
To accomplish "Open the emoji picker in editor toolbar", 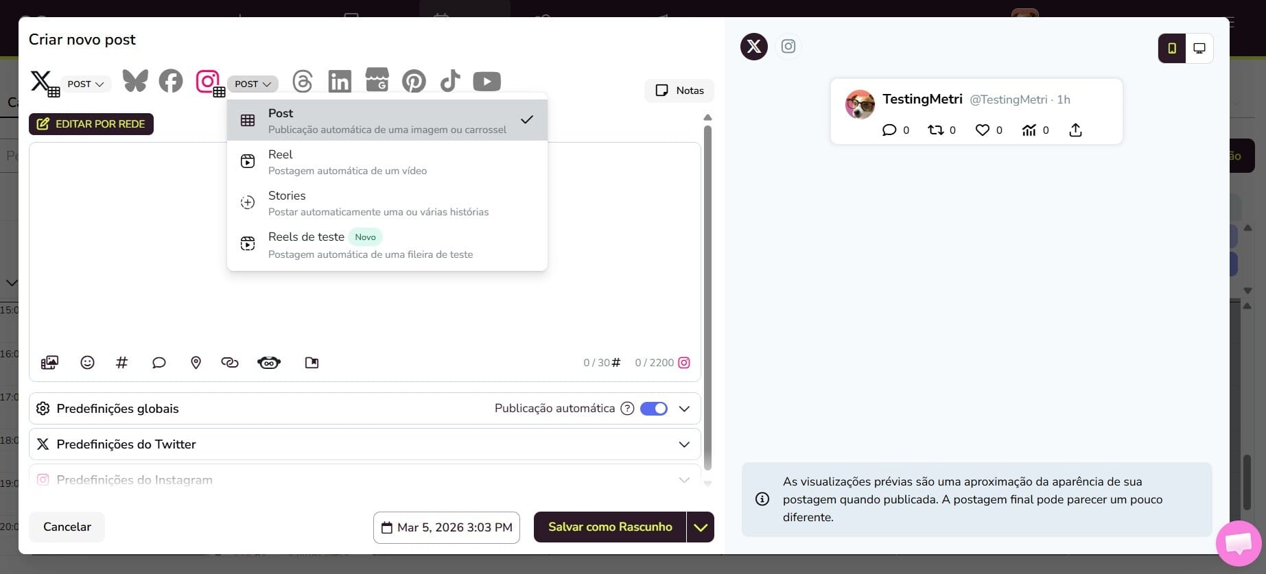I will point(87,363).
